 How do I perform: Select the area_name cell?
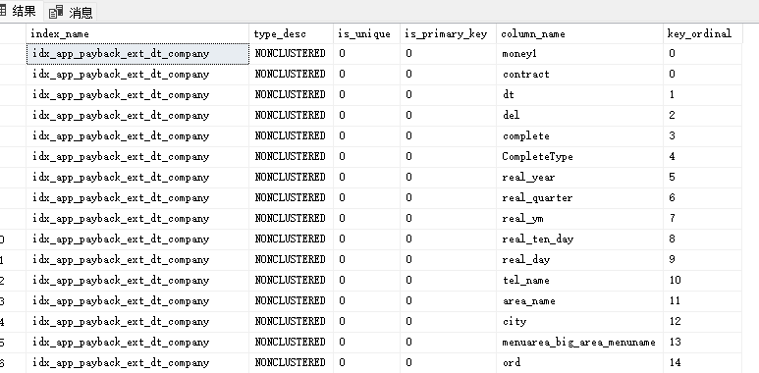(580, 301)
